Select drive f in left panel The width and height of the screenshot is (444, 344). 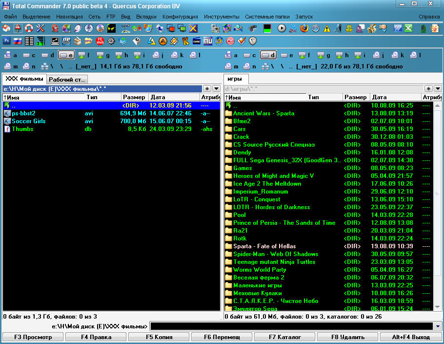click(x=84, y=55)
